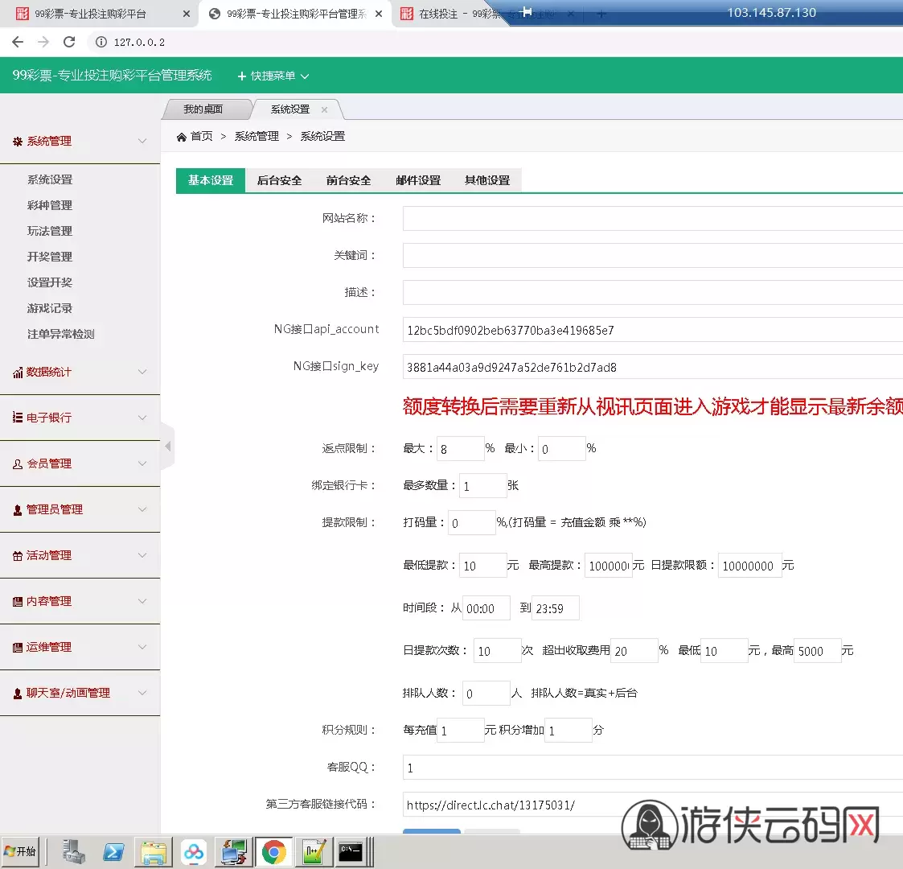Click the 日提款限额 field

[749, 566]
